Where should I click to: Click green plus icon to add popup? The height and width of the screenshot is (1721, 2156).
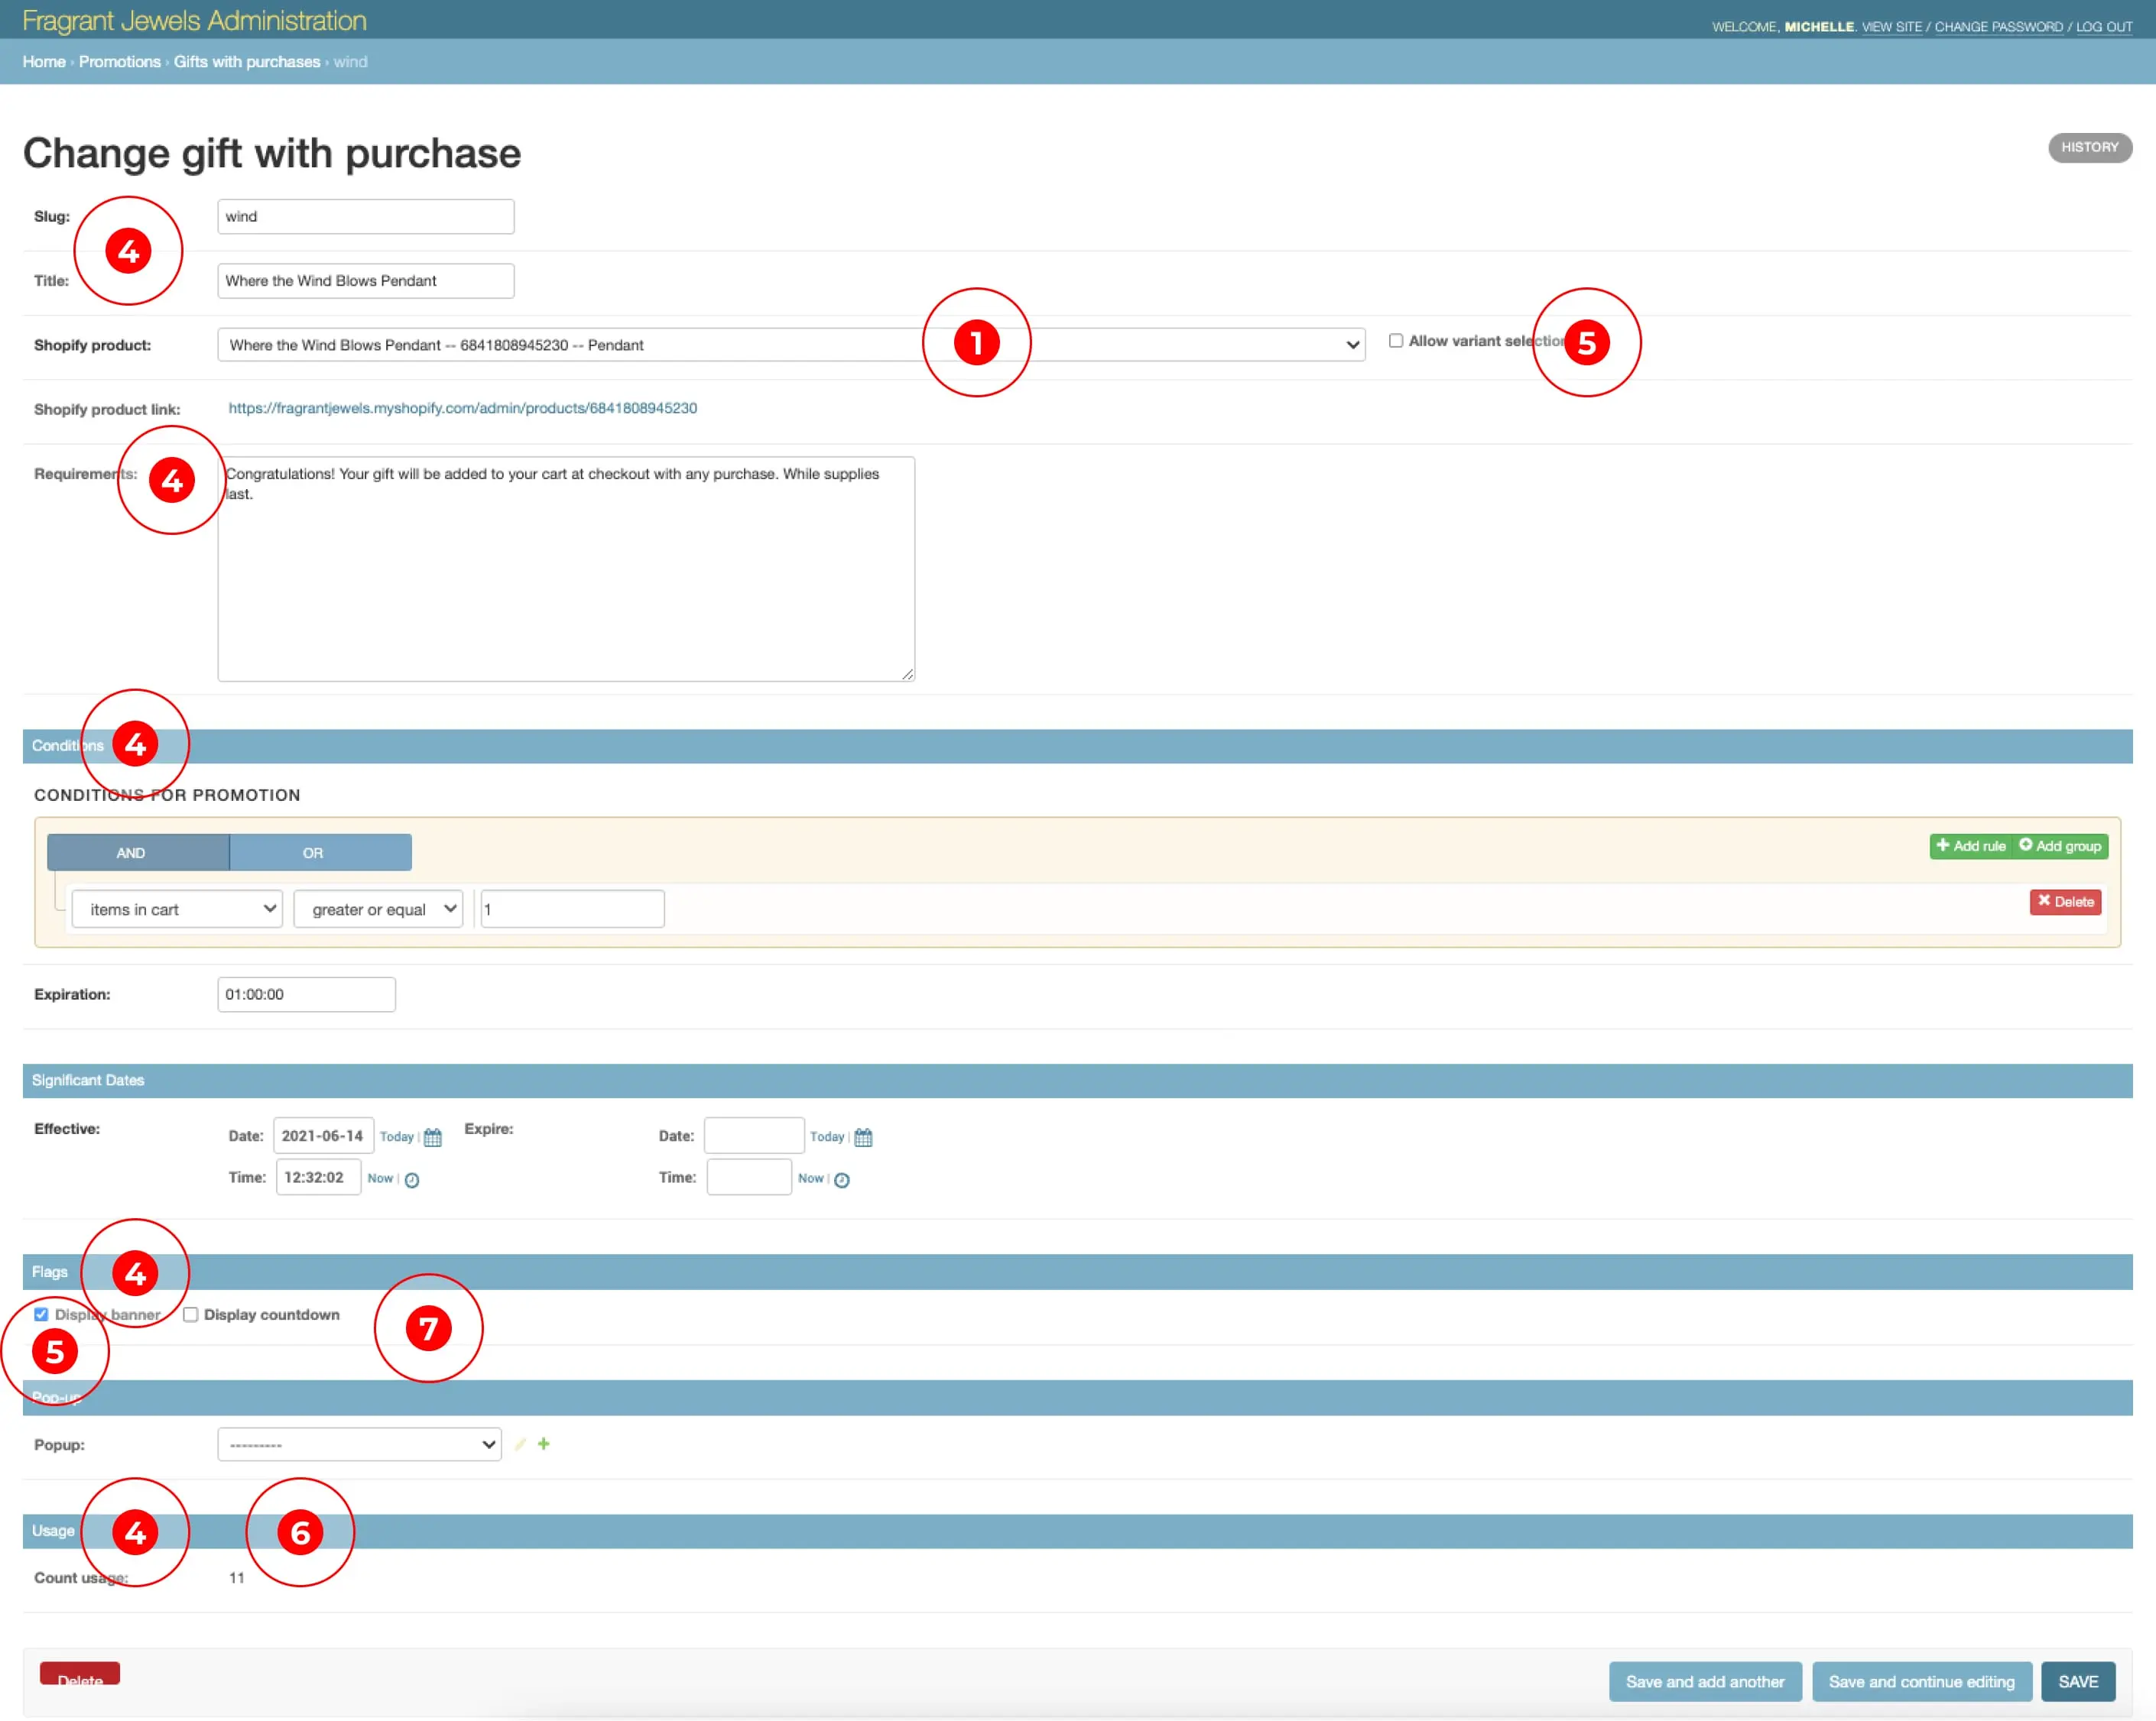(543, 1443)
